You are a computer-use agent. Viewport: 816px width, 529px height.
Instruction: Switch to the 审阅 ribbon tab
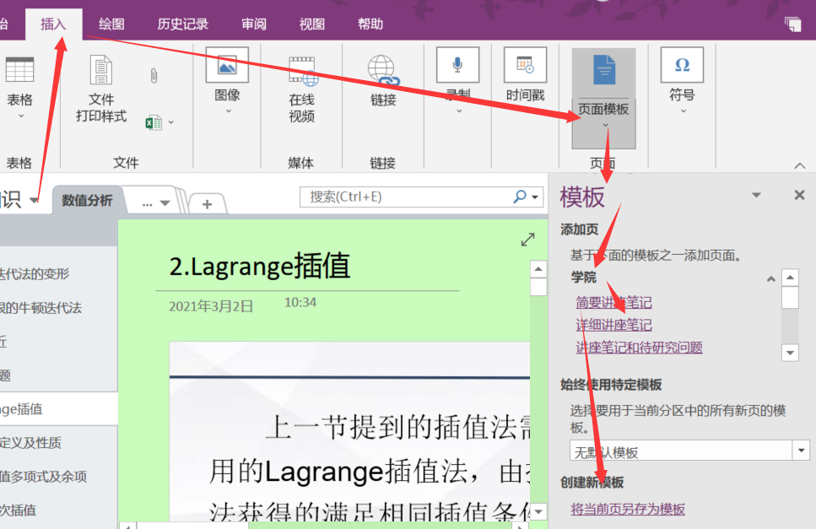253,24
